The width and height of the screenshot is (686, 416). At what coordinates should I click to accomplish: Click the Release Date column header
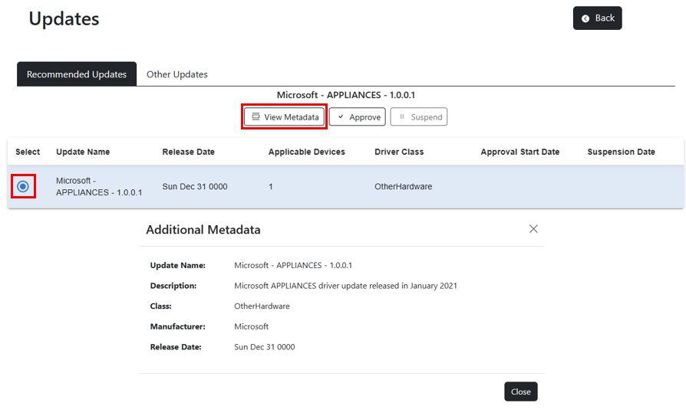(x=188, y=152)
